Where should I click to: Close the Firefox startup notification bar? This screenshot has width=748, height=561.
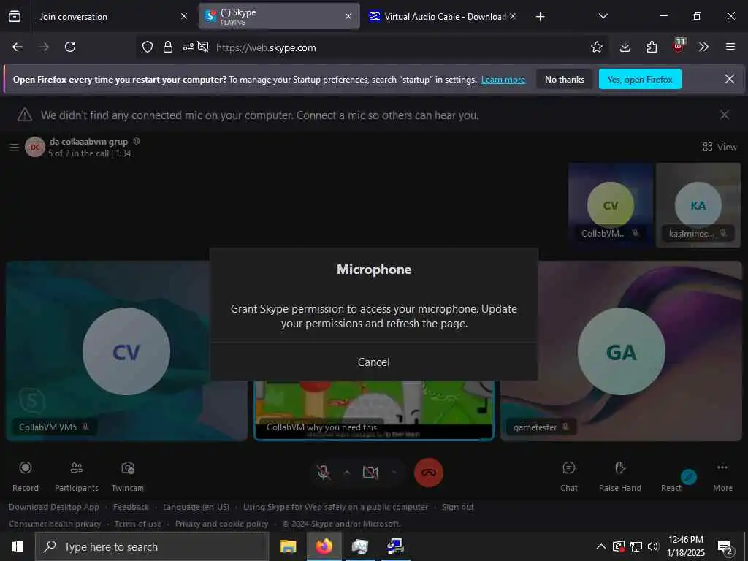pos(730,79)
